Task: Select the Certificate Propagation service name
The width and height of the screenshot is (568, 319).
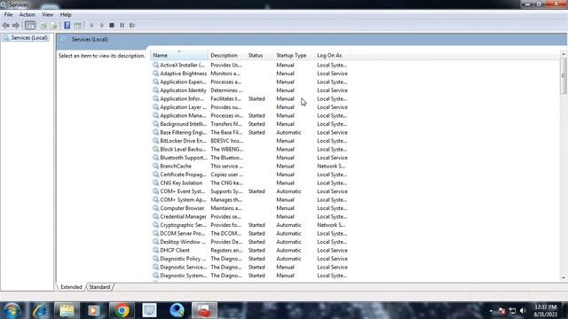Action: tap(184, 175)
